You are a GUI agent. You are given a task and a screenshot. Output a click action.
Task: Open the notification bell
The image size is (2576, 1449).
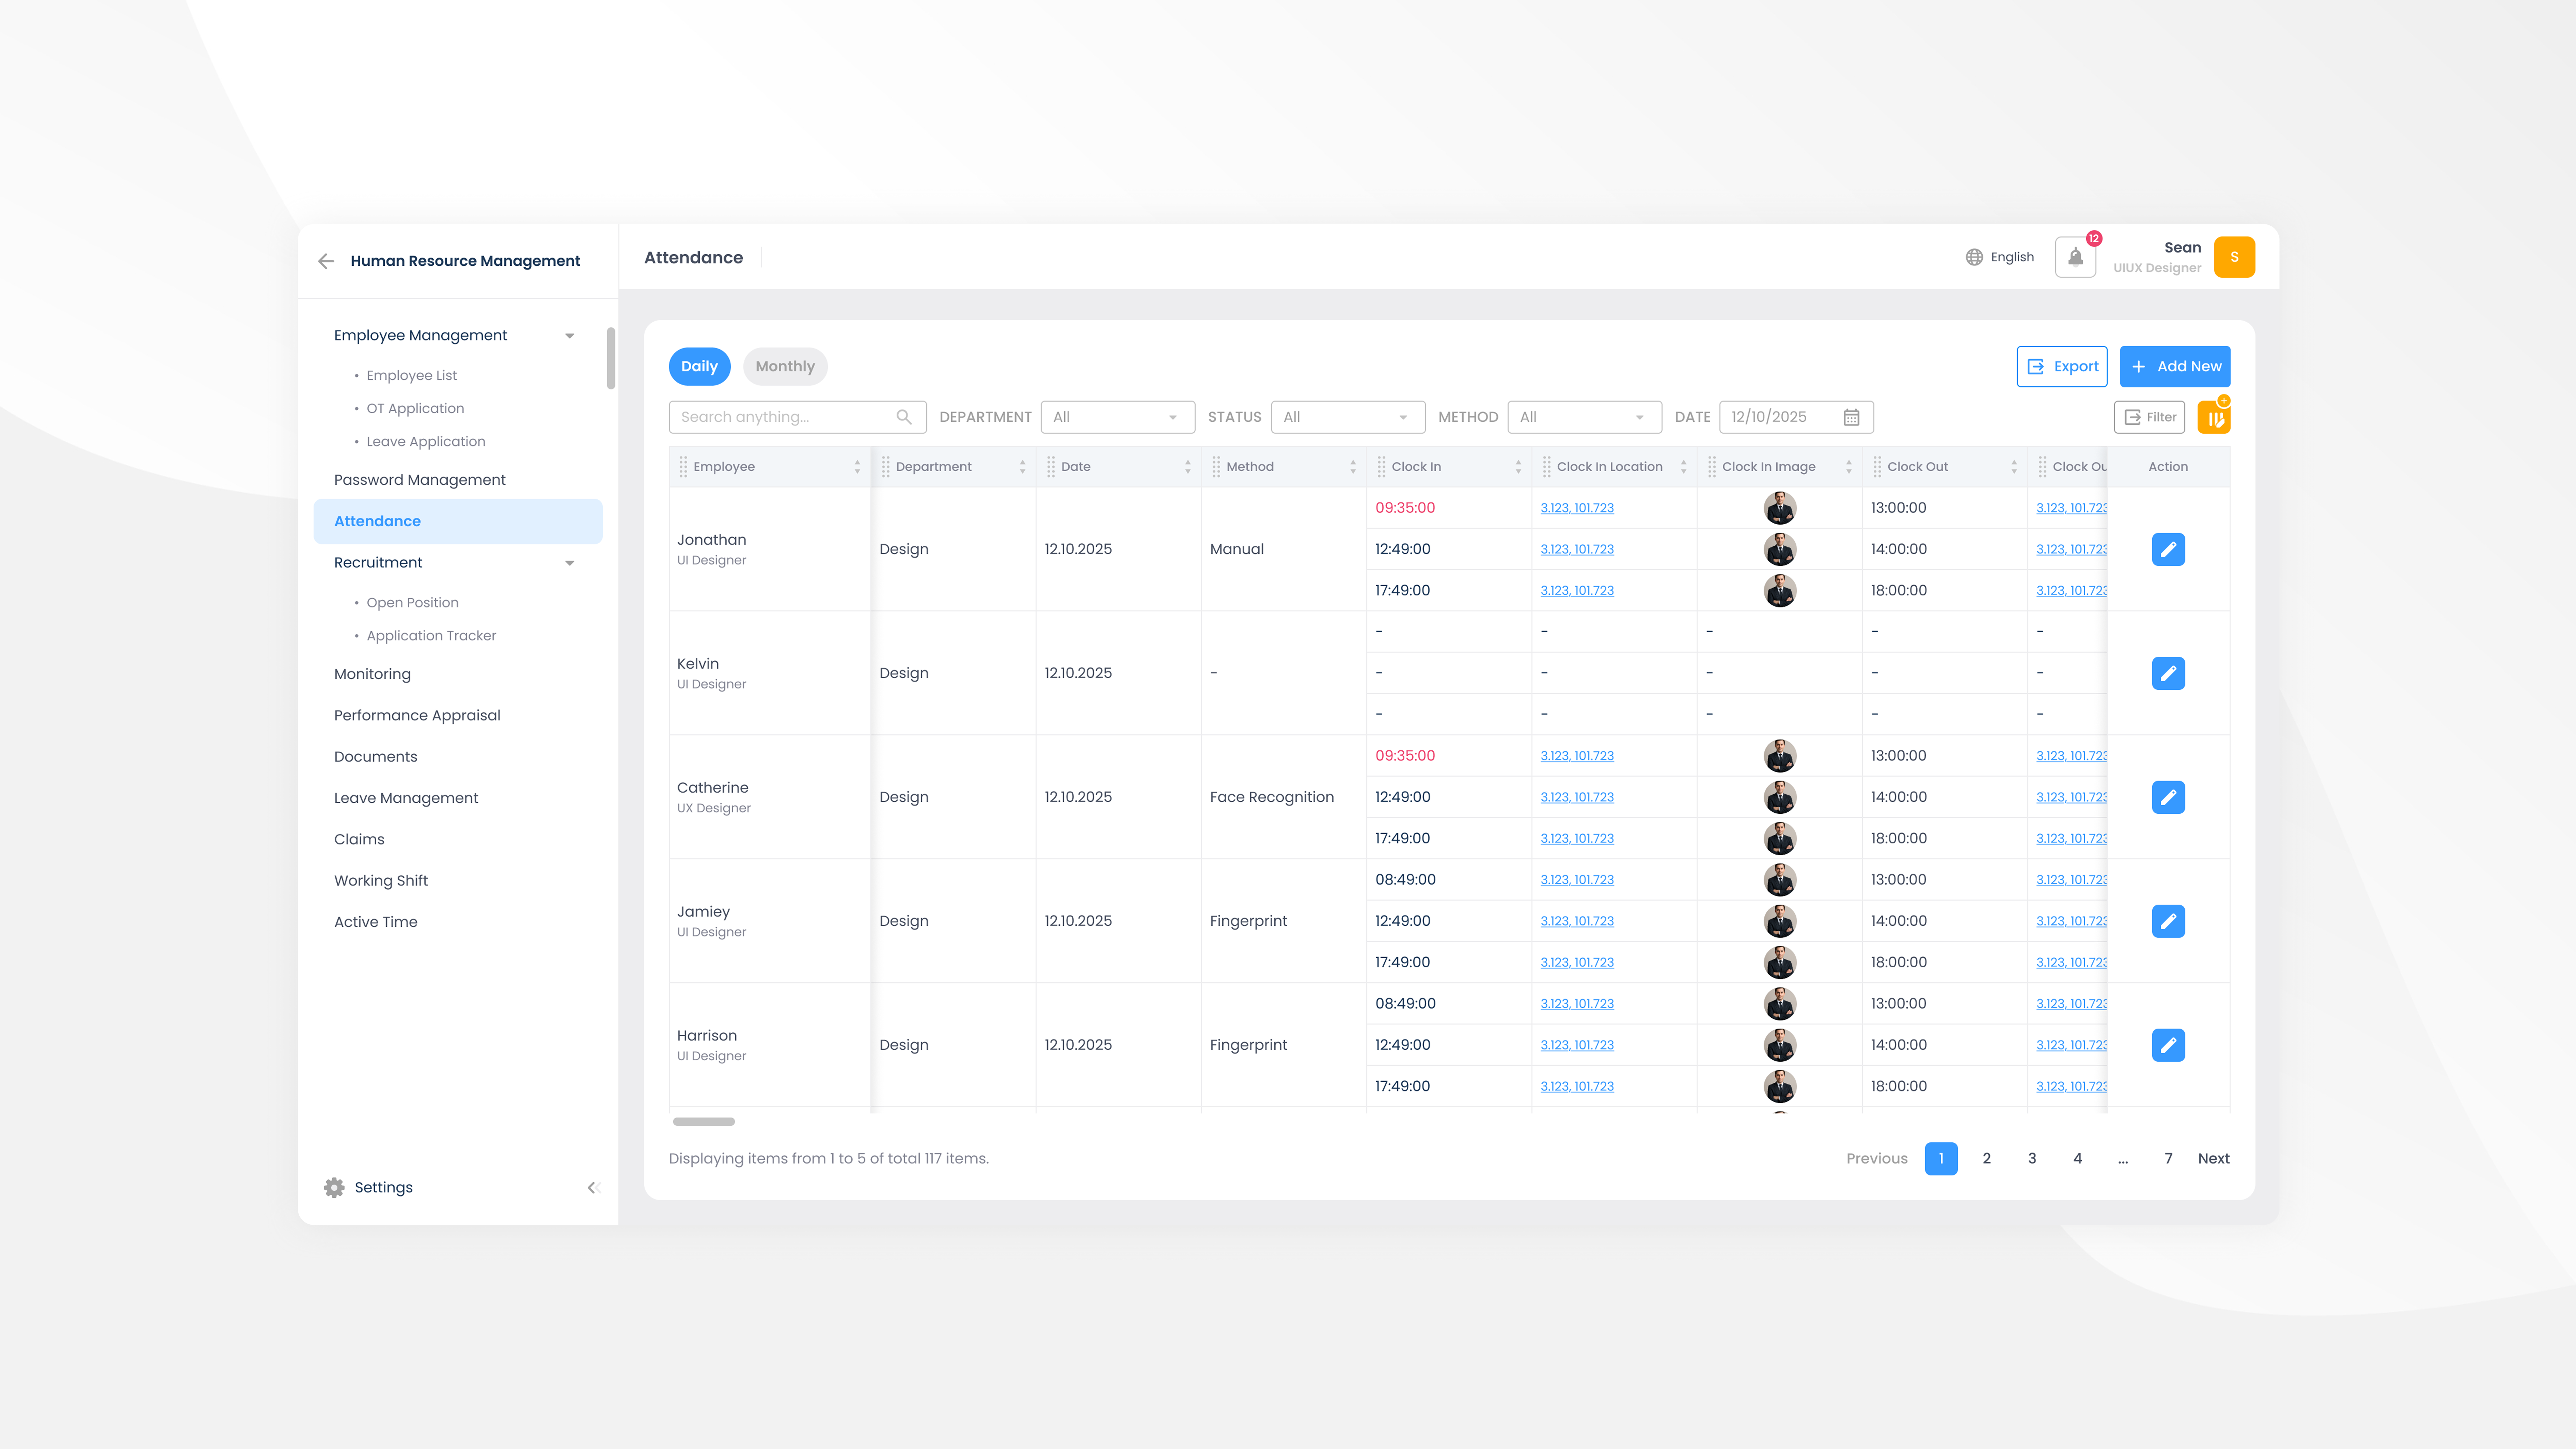point(2075,257)
